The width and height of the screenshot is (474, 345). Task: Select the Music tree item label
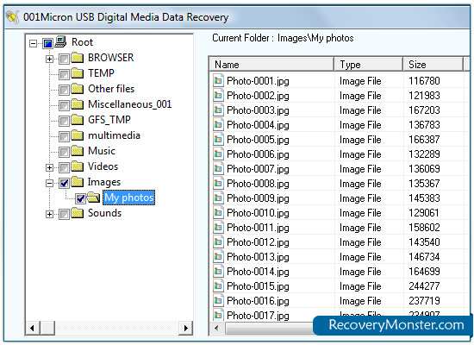coord(102,151)
